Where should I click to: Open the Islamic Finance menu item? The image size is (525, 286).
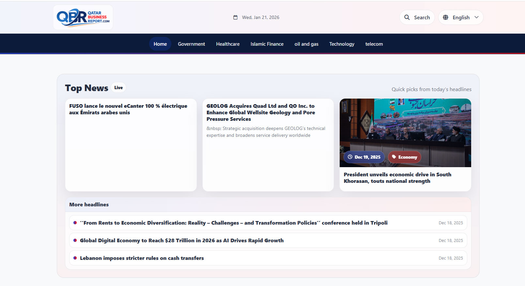click(267, 44)
